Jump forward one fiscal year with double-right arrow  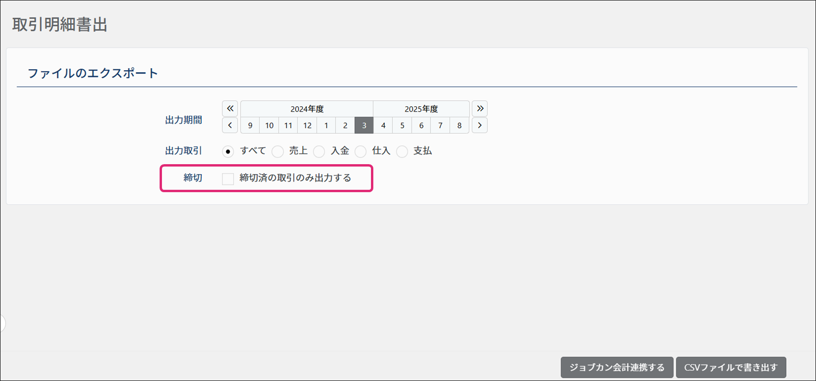(480, 109)
